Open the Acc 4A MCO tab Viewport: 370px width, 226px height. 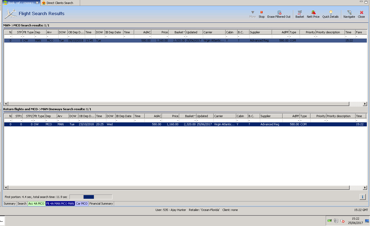pos(36,204)
